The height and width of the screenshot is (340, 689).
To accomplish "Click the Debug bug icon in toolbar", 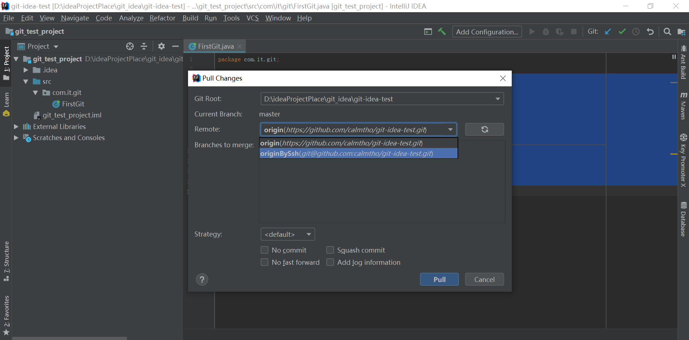I will coord(546,32).
